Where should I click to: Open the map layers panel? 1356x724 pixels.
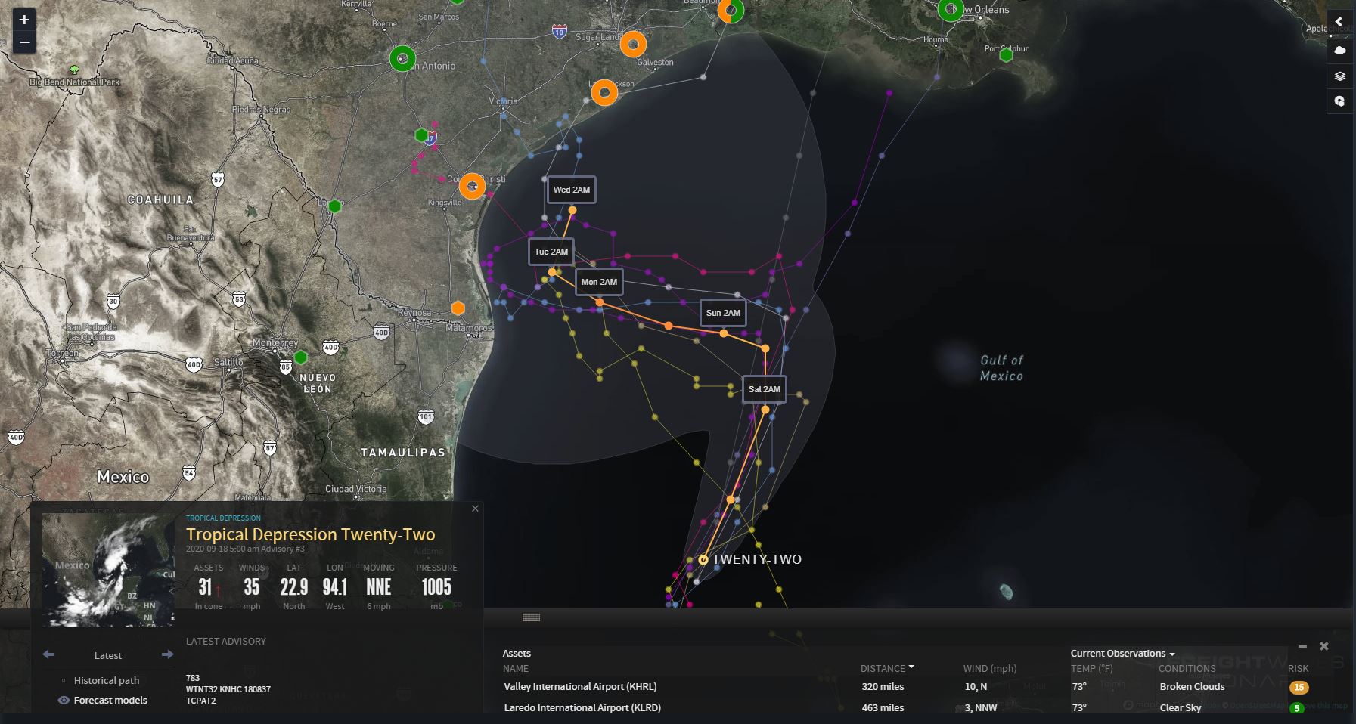[1339, 76]
